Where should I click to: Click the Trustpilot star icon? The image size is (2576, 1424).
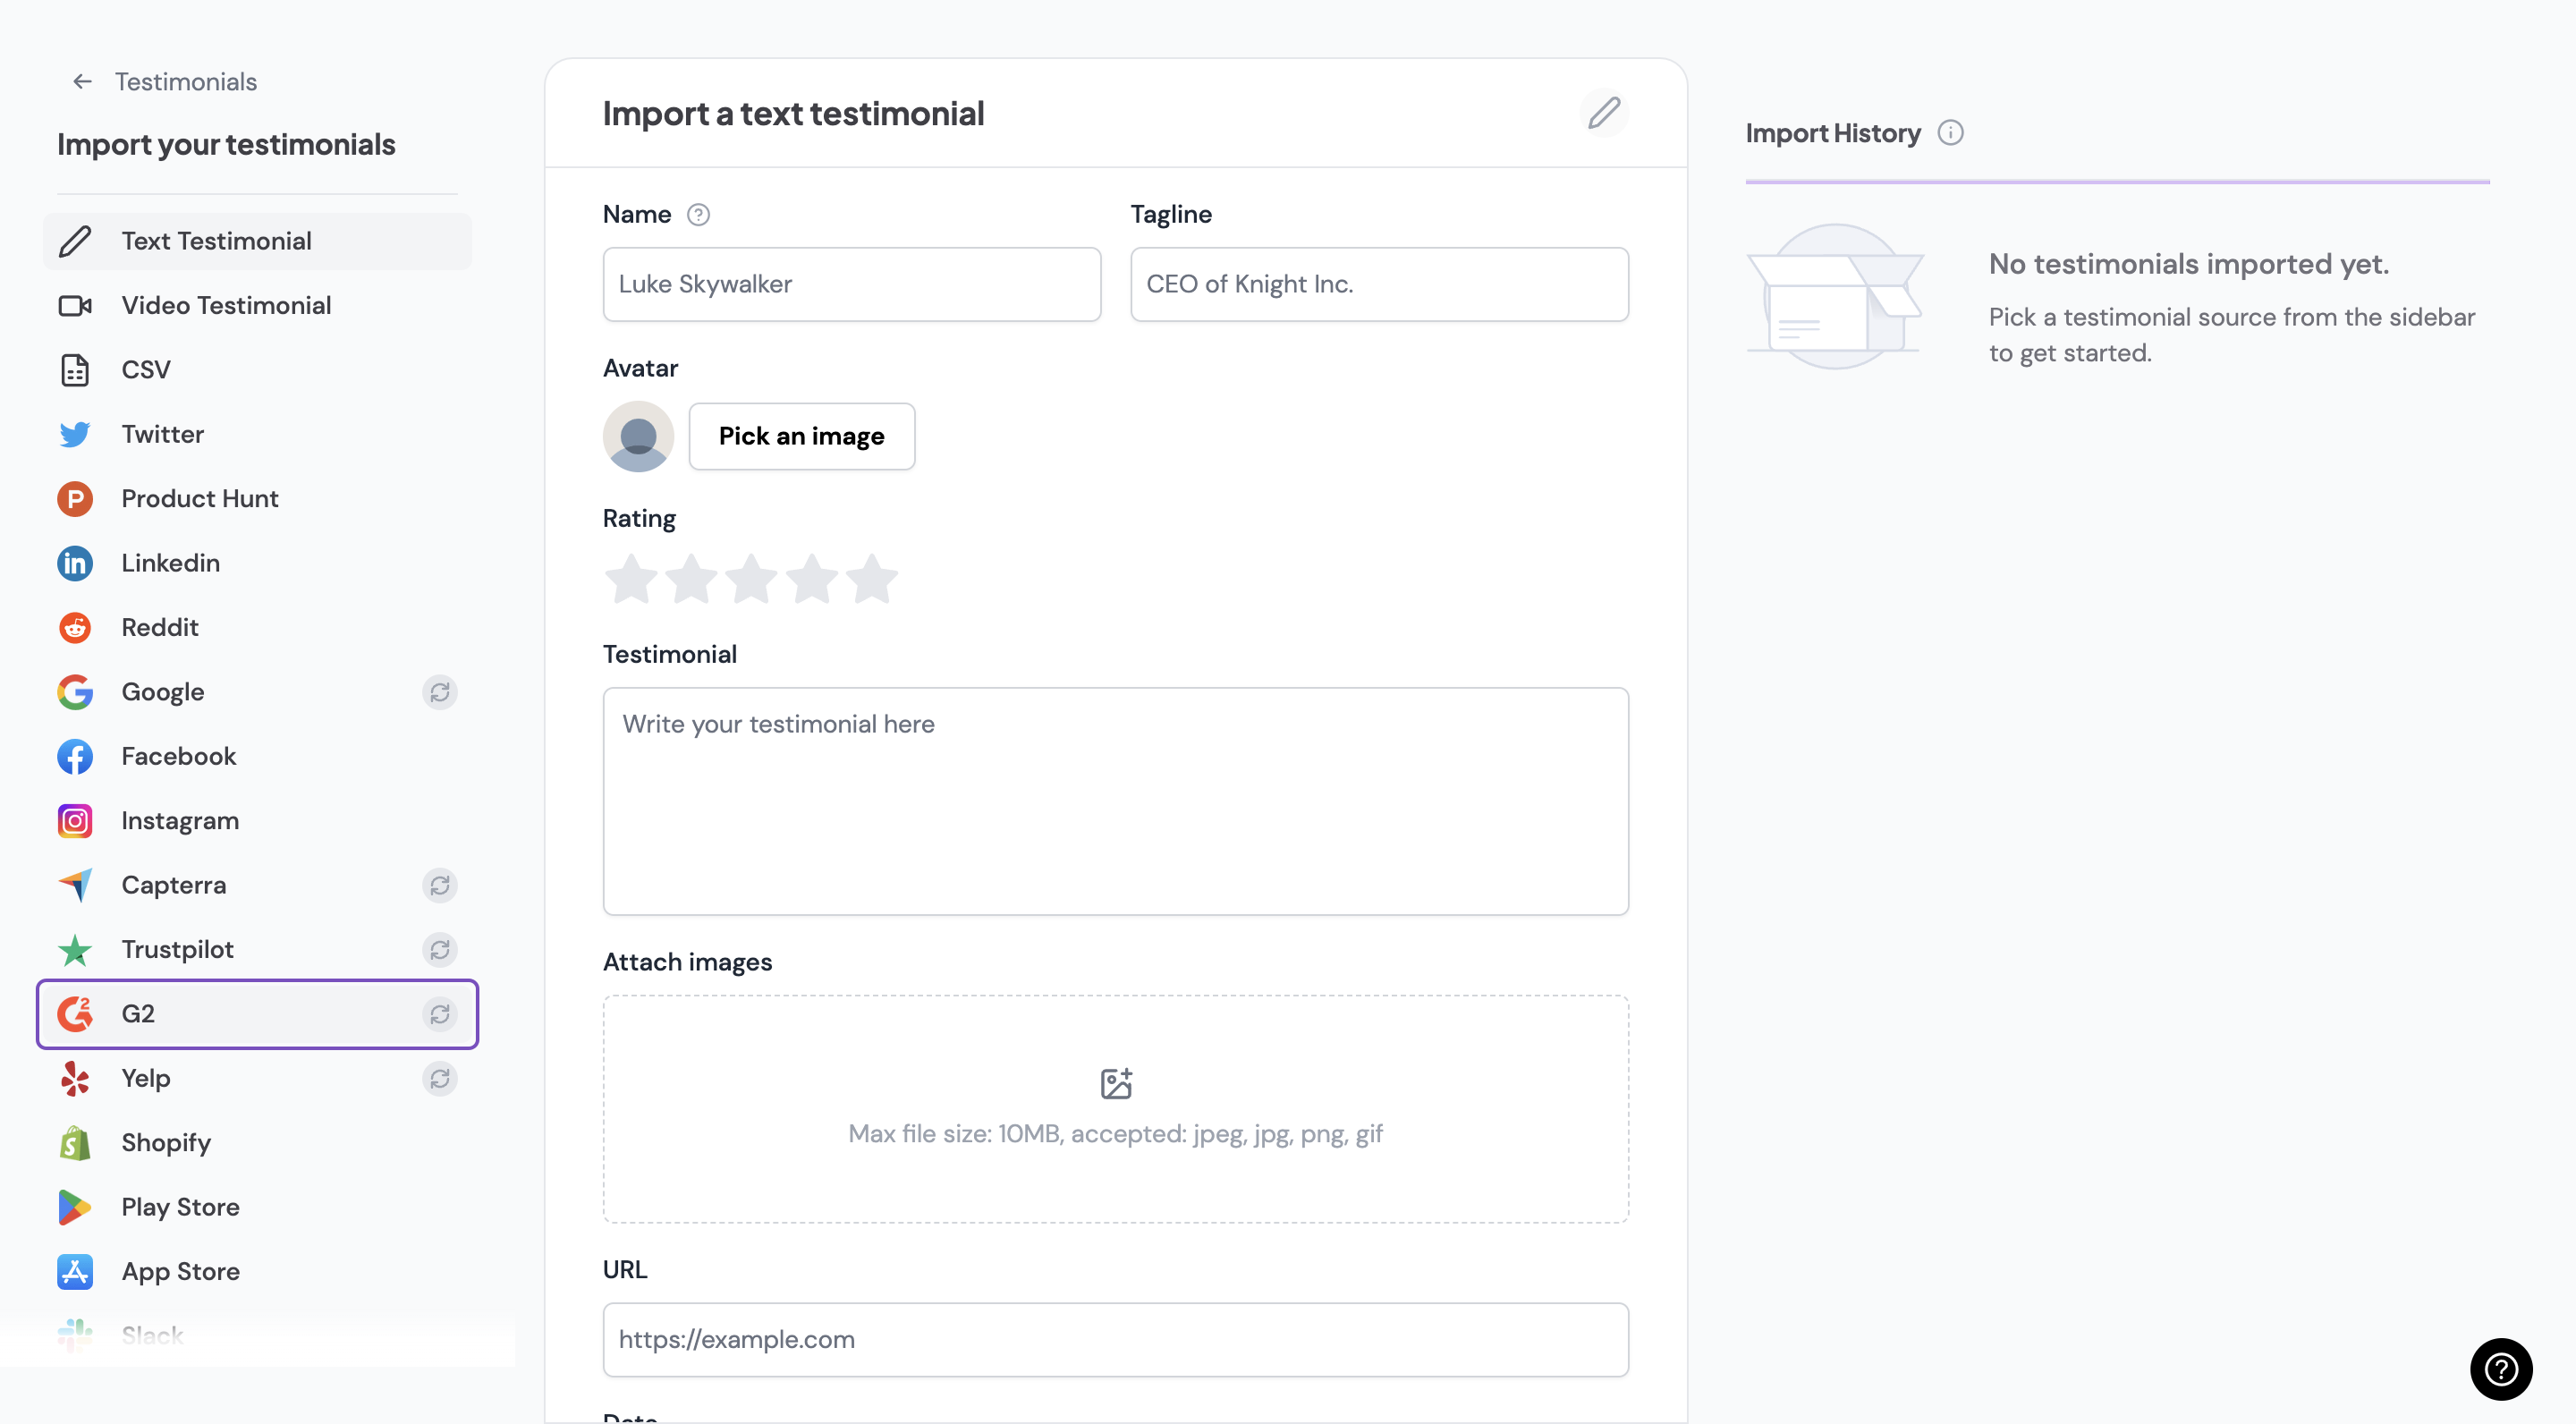(75, 949)
